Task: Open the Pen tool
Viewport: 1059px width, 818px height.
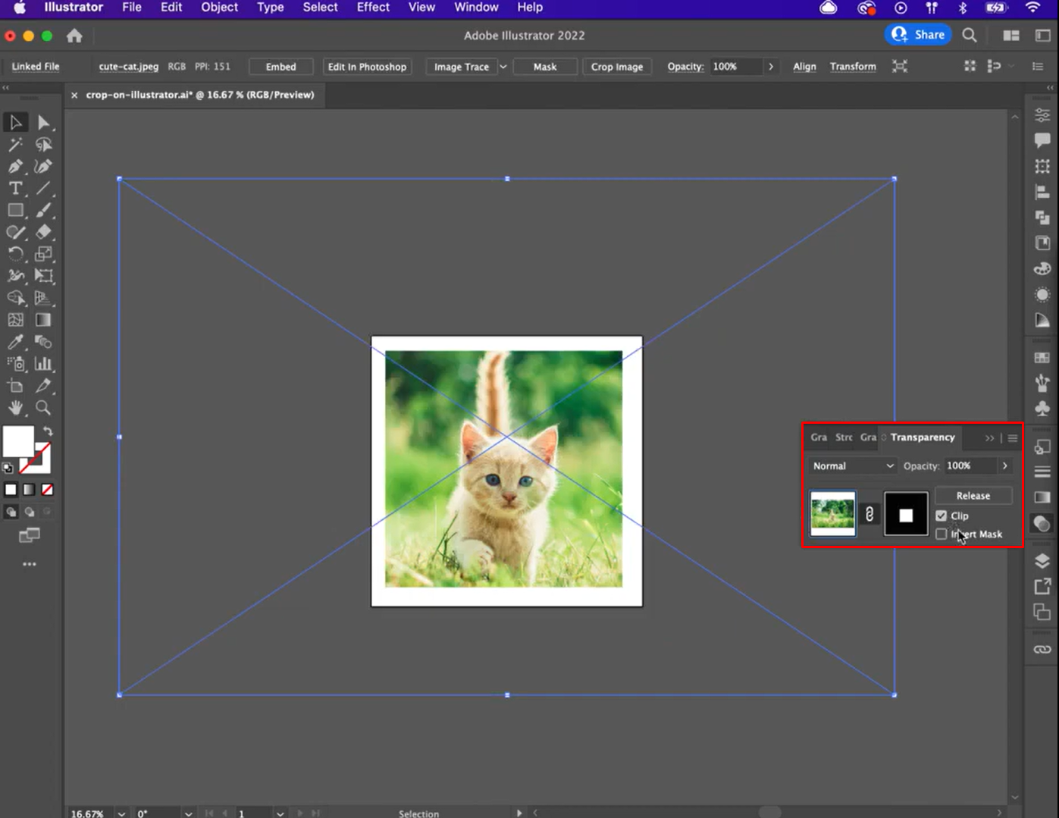Action: coord(15,166)
